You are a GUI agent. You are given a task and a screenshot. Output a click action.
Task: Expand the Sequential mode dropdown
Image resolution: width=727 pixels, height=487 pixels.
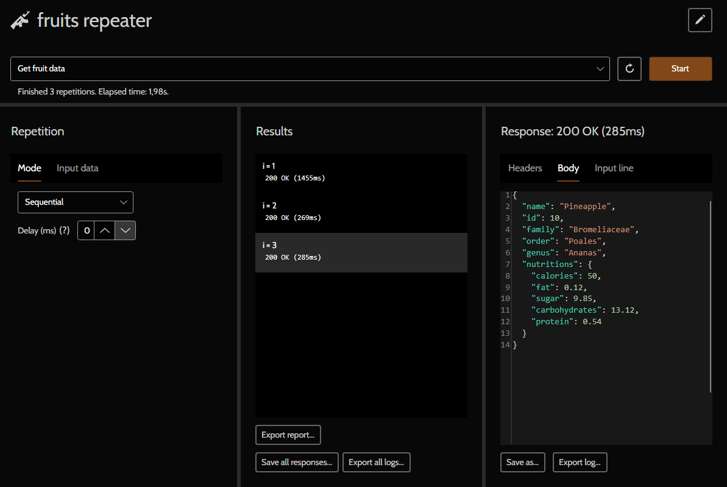coord(76,202)
